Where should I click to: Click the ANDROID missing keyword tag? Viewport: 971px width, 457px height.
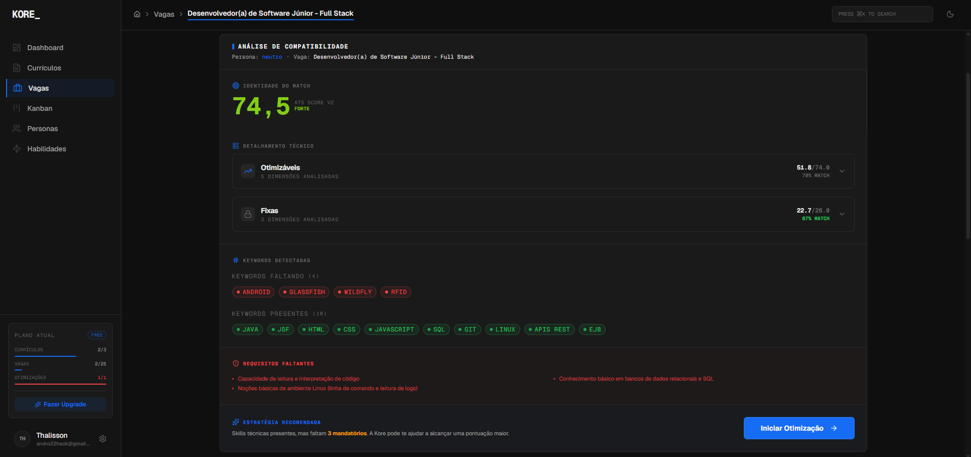pyautogui.click(x=253, y=292)
